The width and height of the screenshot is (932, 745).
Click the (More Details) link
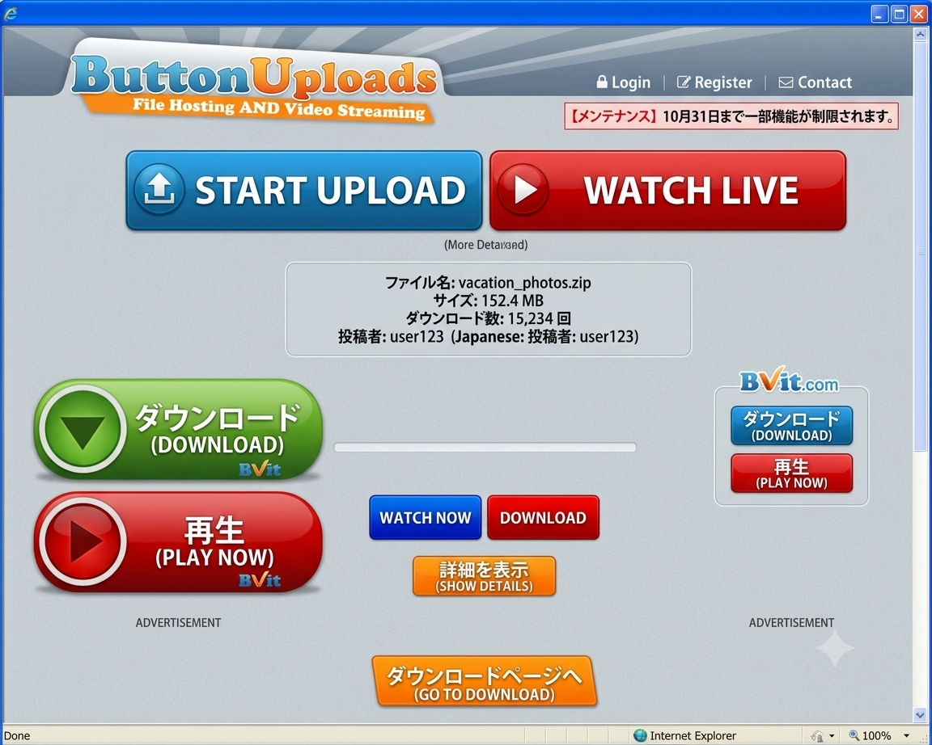tap(485, 245)
